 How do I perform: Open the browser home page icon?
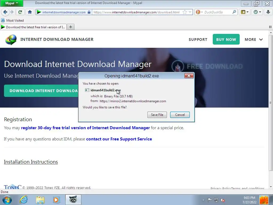click(x=30, y=12)
